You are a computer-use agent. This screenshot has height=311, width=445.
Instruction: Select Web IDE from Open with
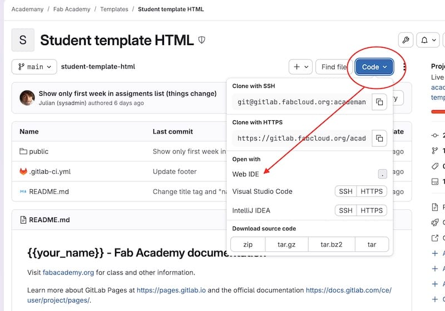tap(246, 174)
